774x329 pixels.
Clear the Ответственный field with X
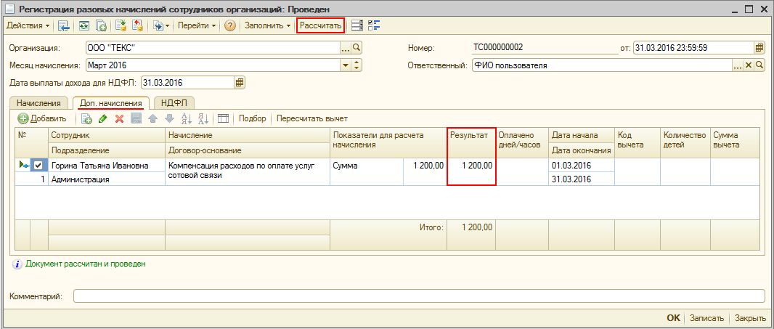point(748,65)
